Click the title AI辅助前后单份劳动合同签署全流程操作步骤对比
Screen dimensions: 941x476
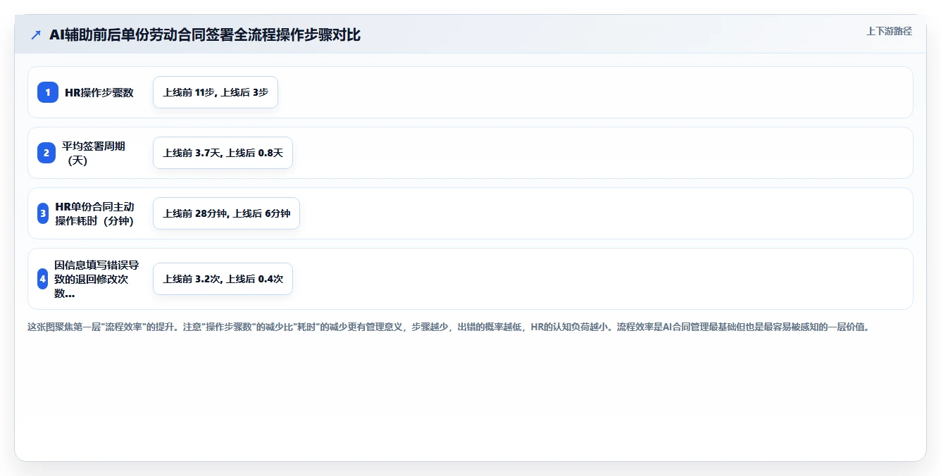[x=205, y=35]
